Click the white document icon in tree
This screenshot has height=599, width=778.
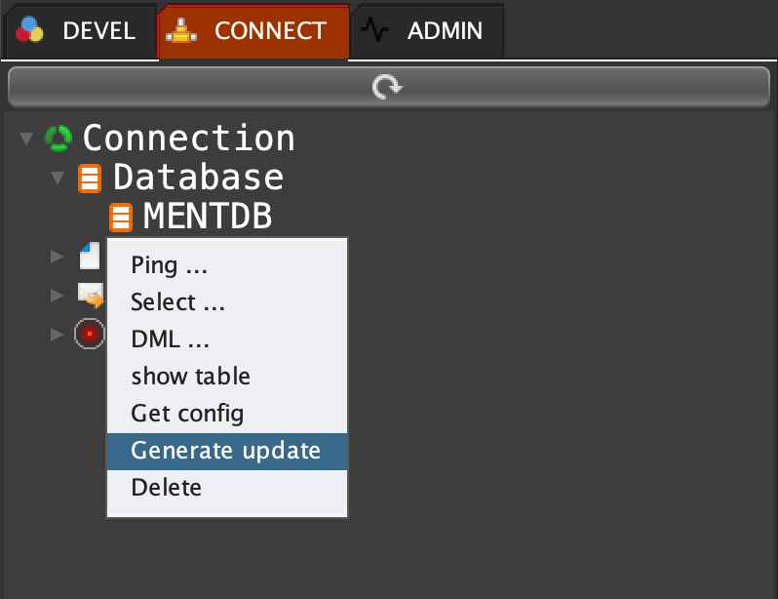[90, 256]
